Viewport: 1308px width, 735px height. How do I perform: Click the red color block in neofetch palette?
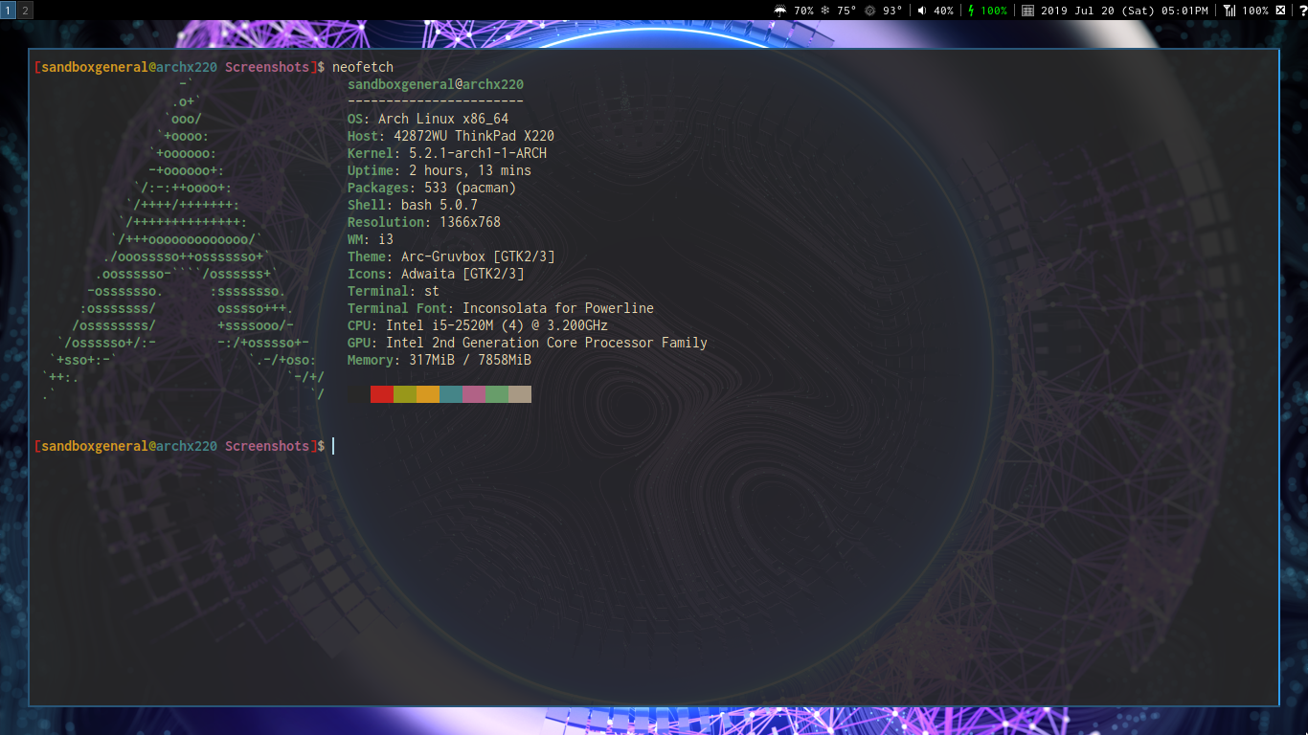382,394
